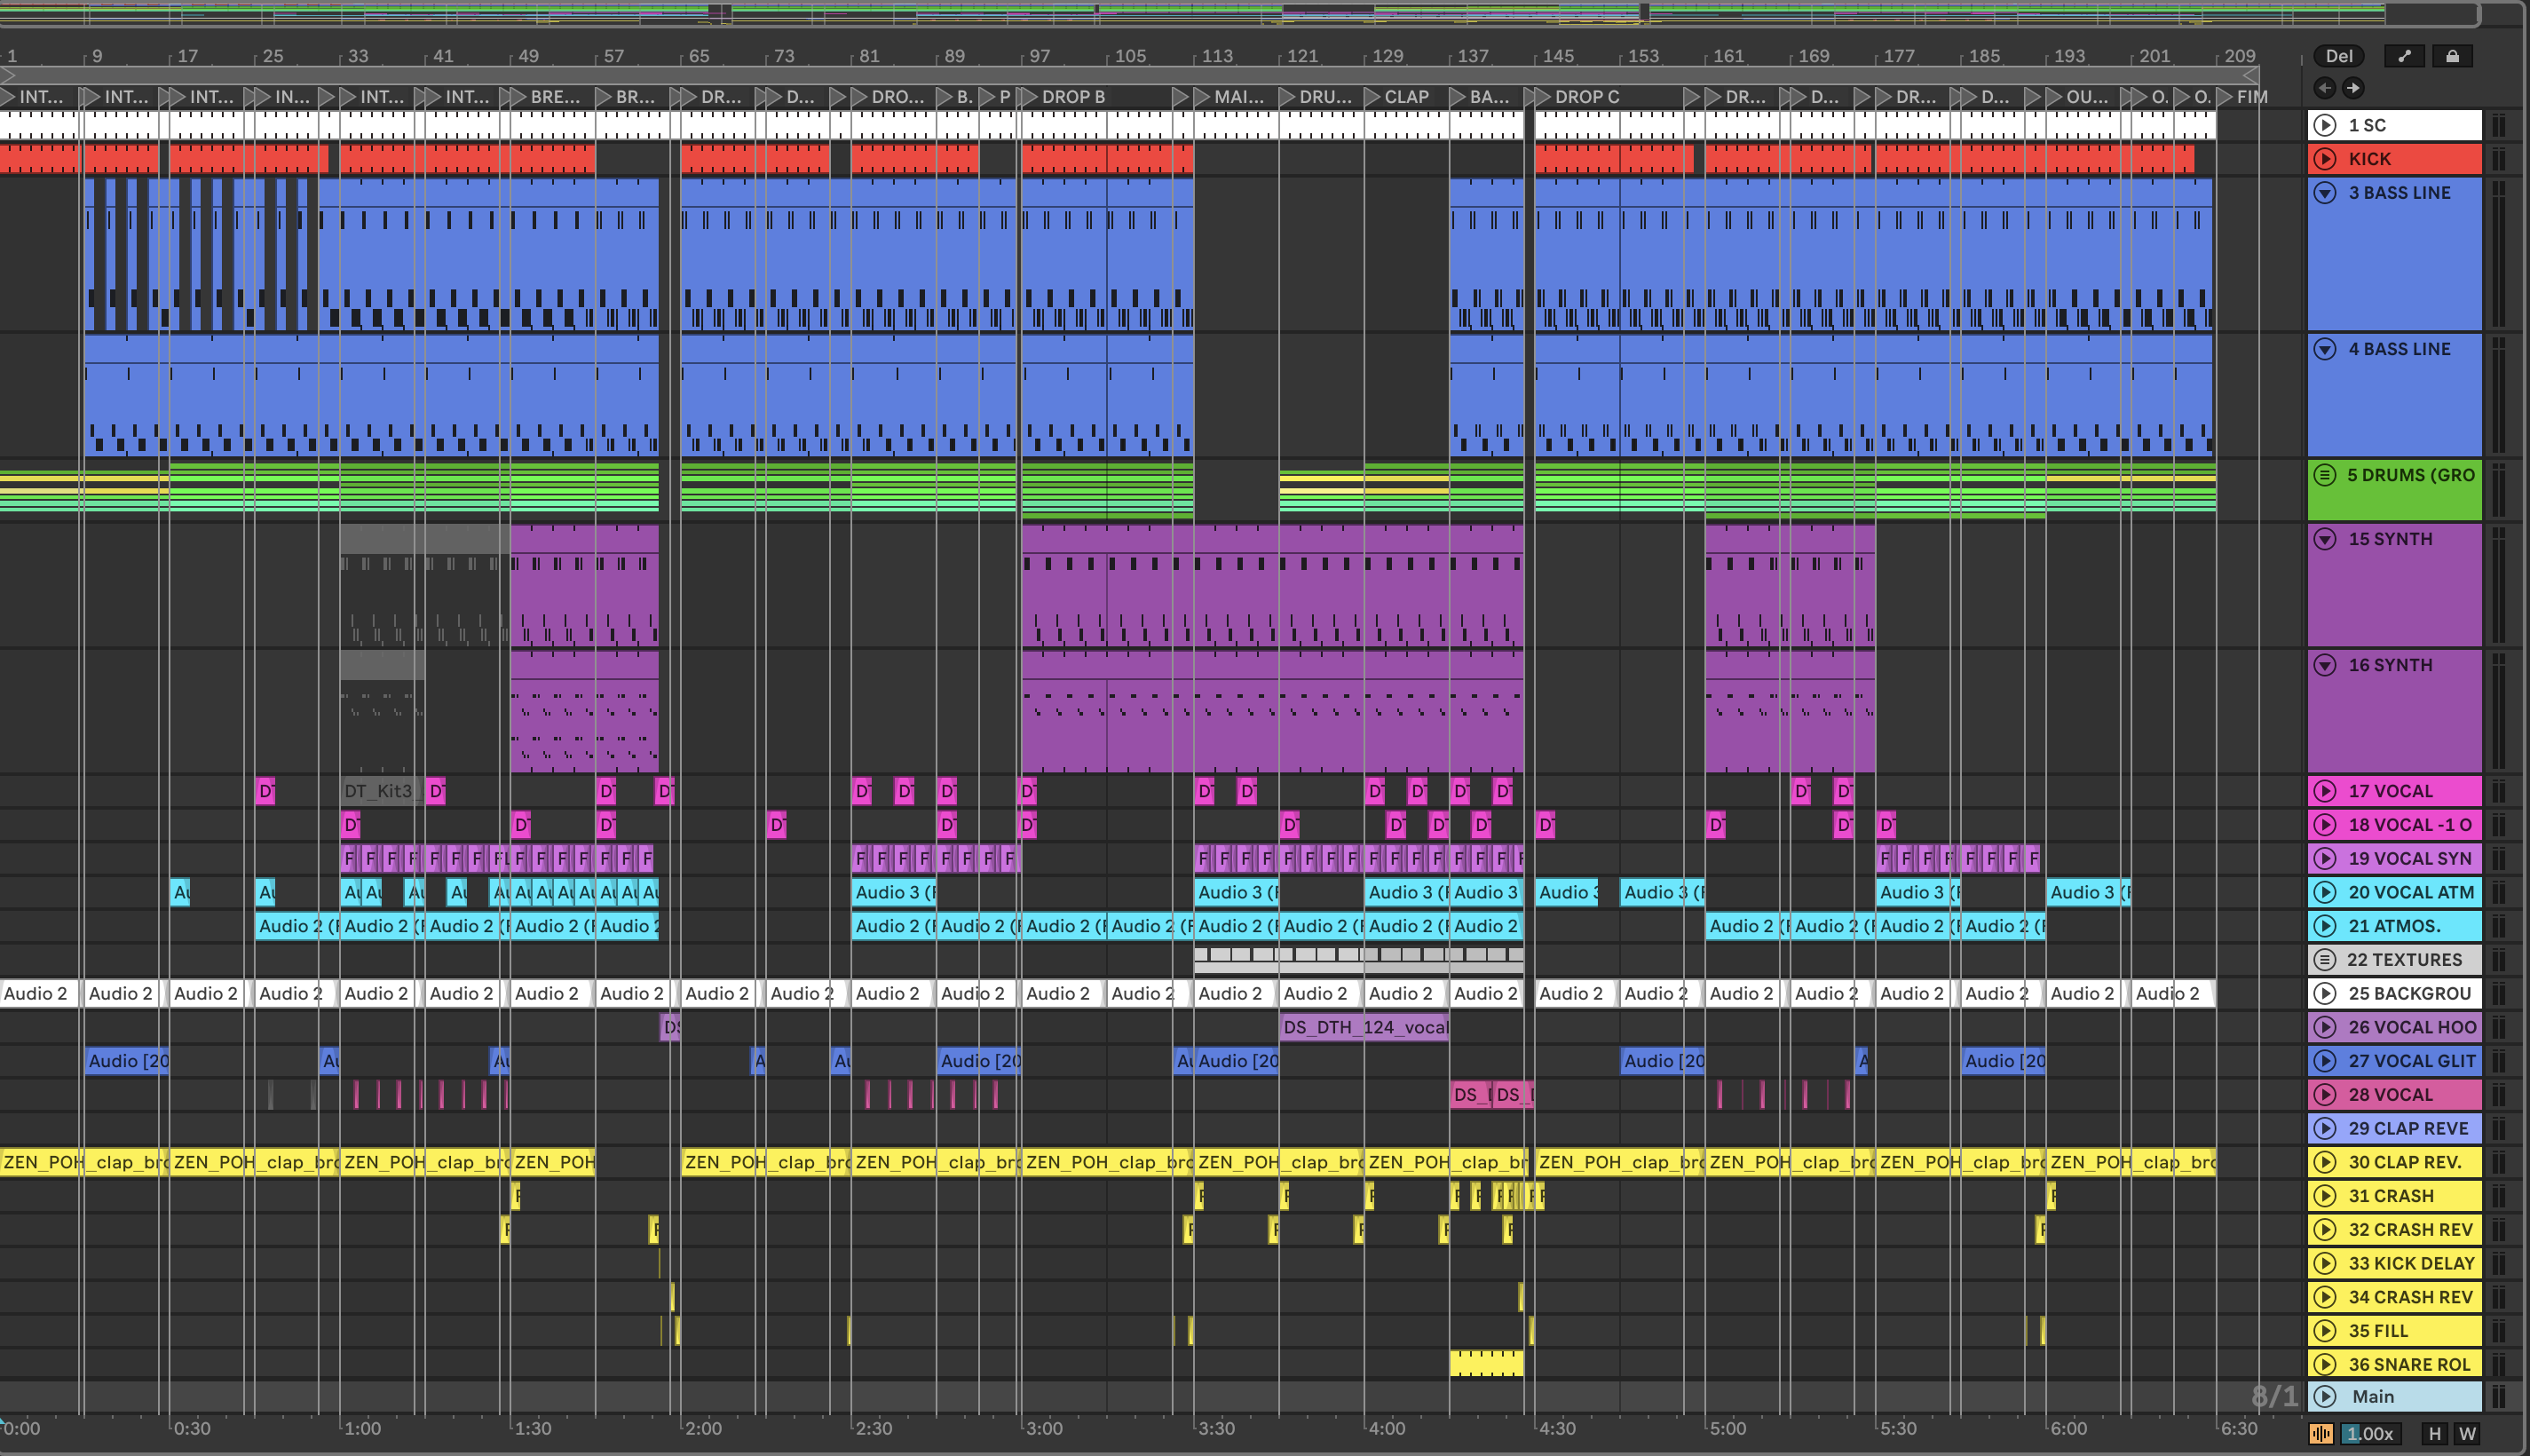Toggle the lock envelopes icon
This screenshot has height=1456, width=2530.
click(x=2452, y=56)
